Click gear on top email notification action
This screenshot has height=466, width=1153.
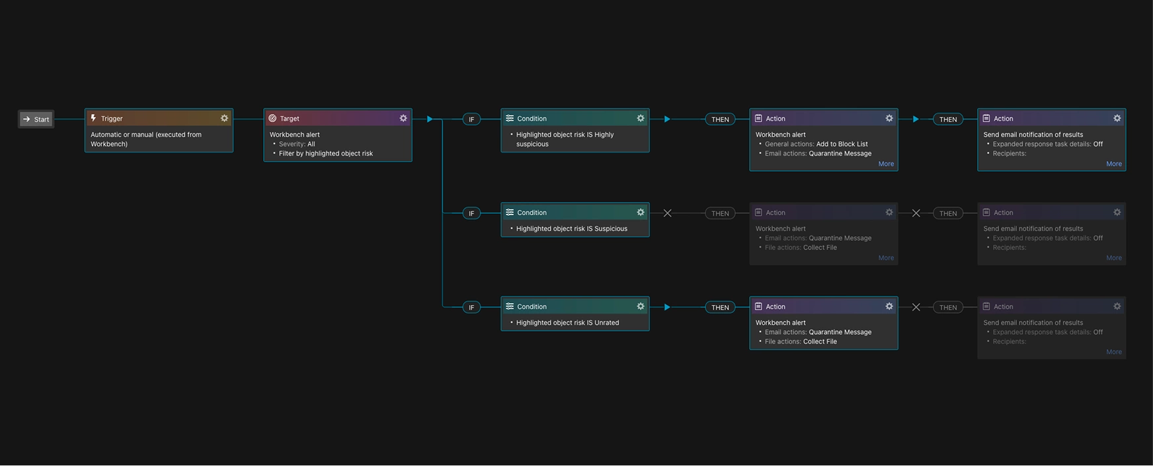point(1117,118)
